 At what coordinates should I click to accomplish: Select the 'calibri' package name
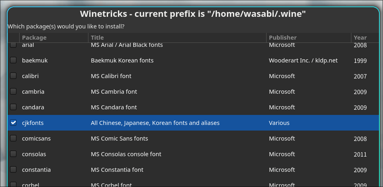[x=30, y=76]
